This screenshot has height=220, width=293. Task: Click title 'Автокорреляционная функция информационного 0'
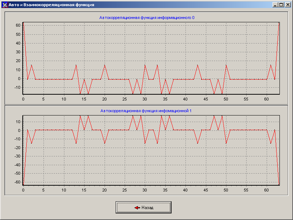147,18
